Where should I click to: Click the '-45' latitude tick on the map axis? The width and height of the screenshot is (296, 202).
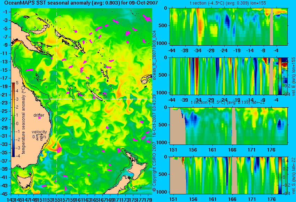click(4, 194)
